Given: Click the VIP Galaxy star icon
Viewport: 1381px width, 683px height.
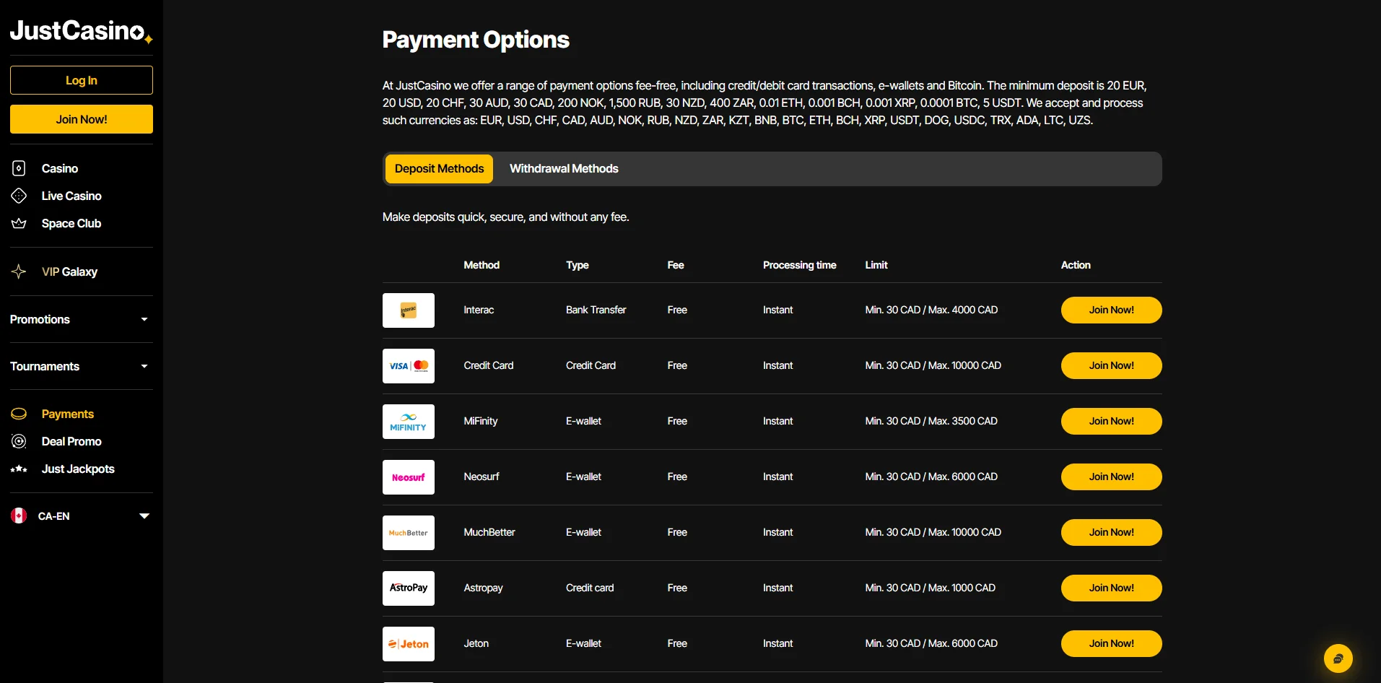Looking at the screenshot, I should pyautogui.click(x=19, y=271).
